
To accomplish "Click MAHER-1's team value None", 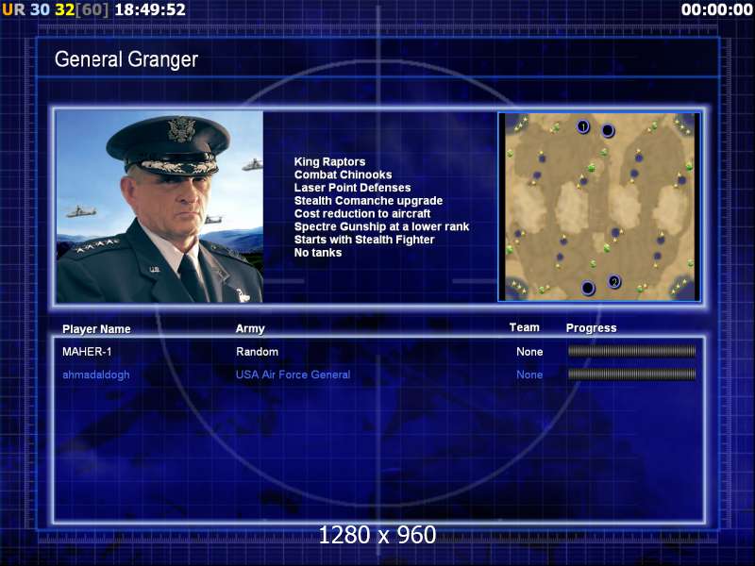I will point(529,352).
